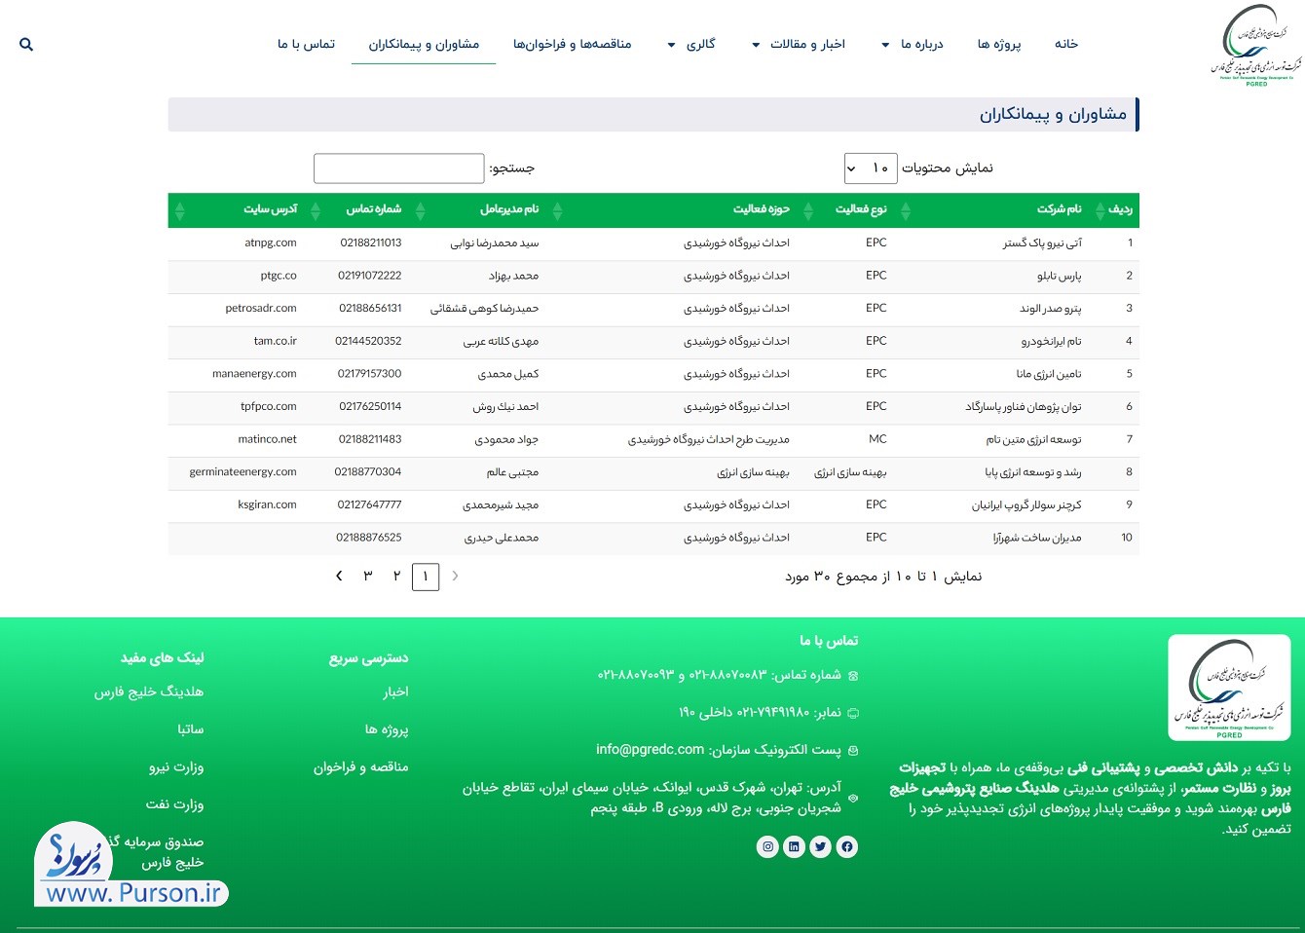This screenshot has width=1305, height=933.
Task: Open the LinkedIn social icon in footer
Action: tap(794, 846)
